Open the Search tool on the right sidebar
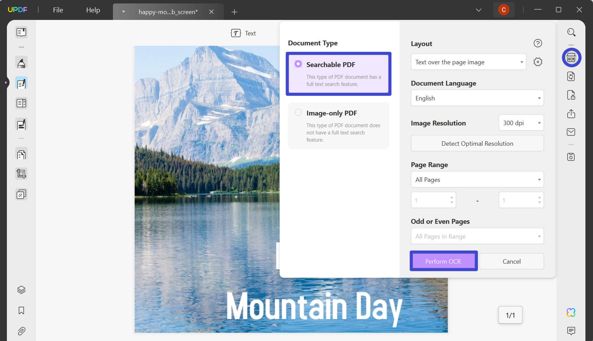593x341 pixels. click(x=571, y=32)
